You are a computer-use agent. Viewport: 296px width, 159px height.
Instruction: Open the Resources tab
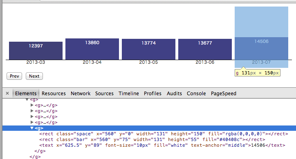54,94
